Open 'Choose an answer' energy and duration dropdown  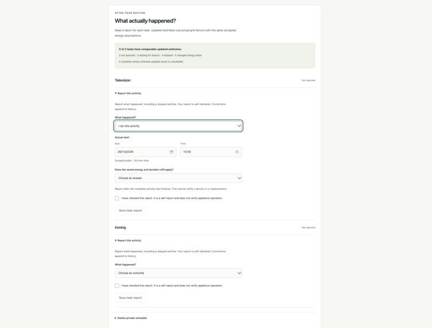(178, 178)
